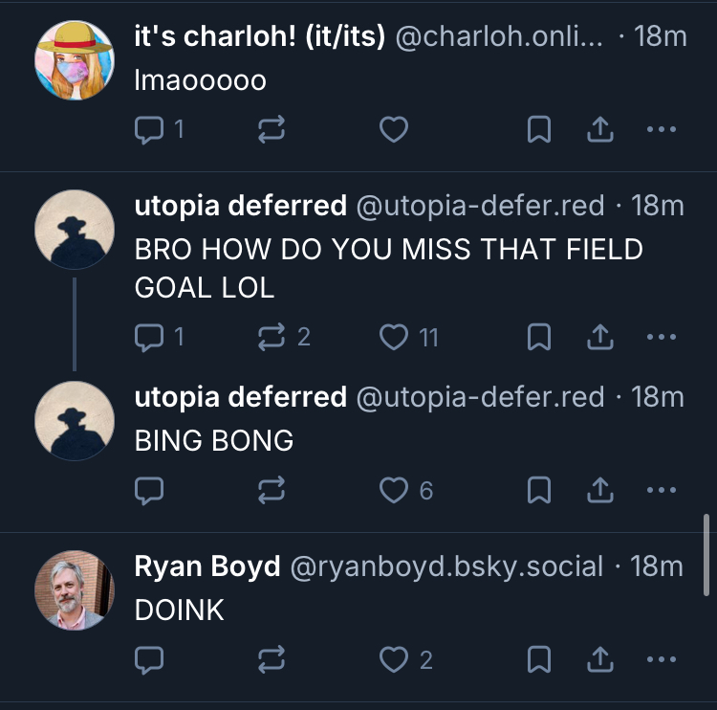Like the FIELD GOAL post
Viewport: 717px width, 710px height.
(x=394, y=336)
